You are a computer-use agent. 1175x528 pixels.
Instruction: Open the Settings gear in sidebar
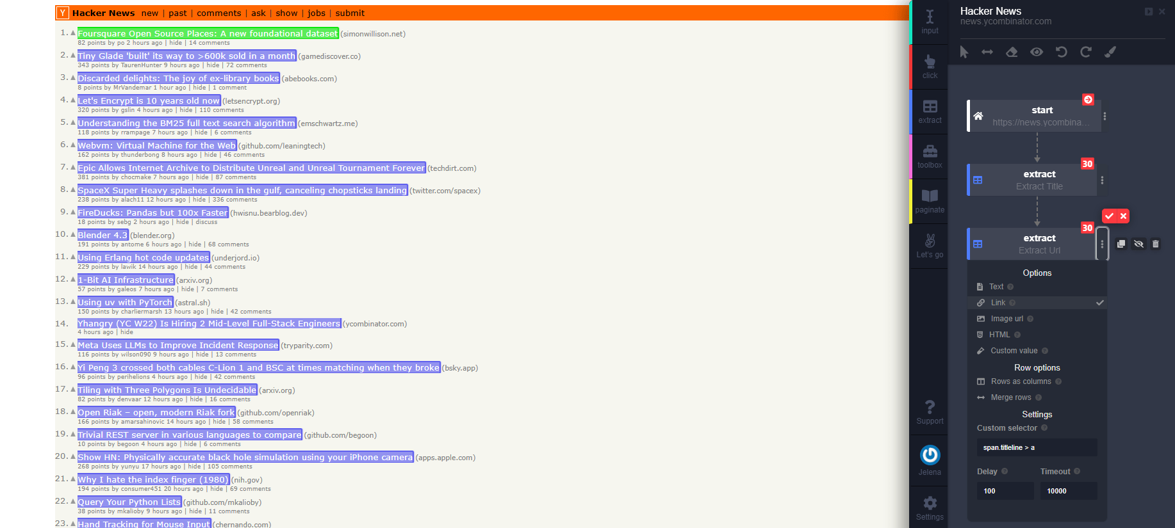tap(930, 508)
